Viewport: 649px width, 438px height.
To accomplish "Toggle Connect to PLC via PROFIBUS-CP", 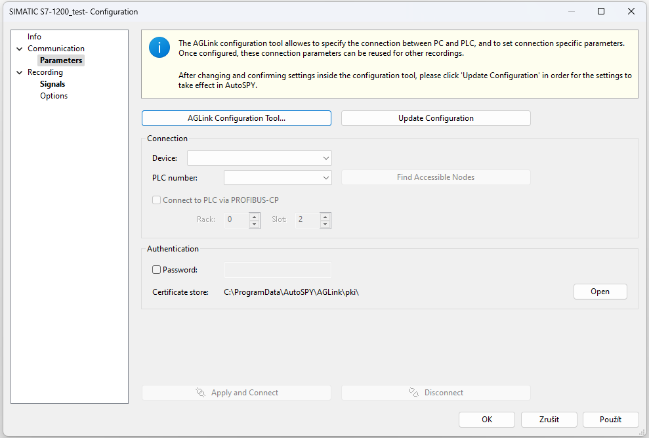I will (156, 200).
